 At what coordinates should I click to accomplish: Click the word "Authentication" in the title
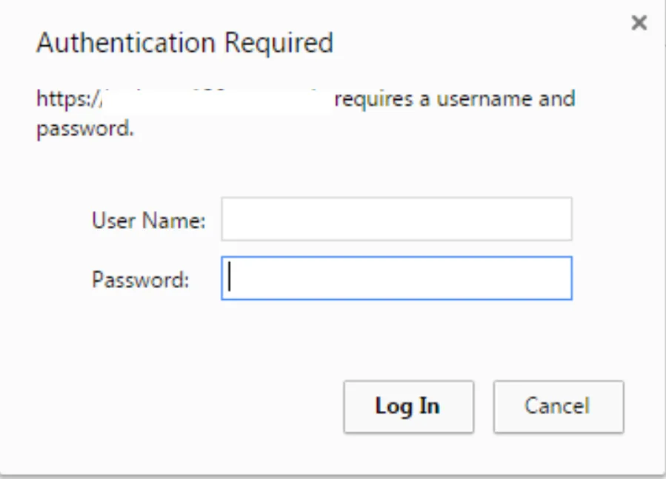point(127,43)
